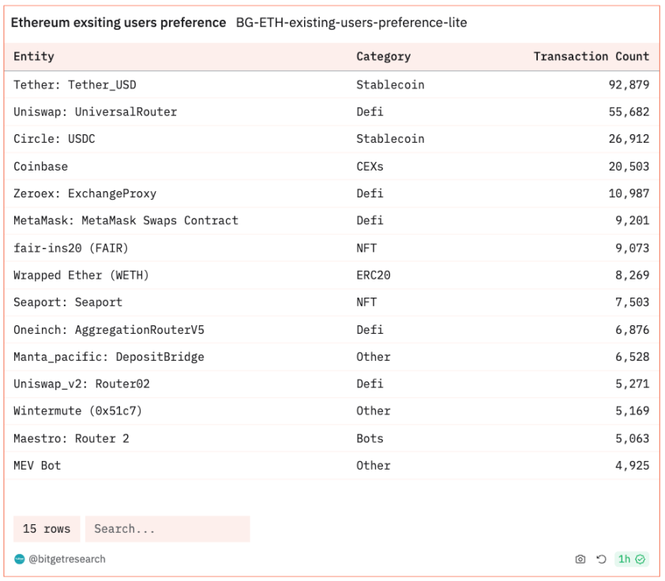
Task: Click the camera screenshot icon
Action: (580, 559)
